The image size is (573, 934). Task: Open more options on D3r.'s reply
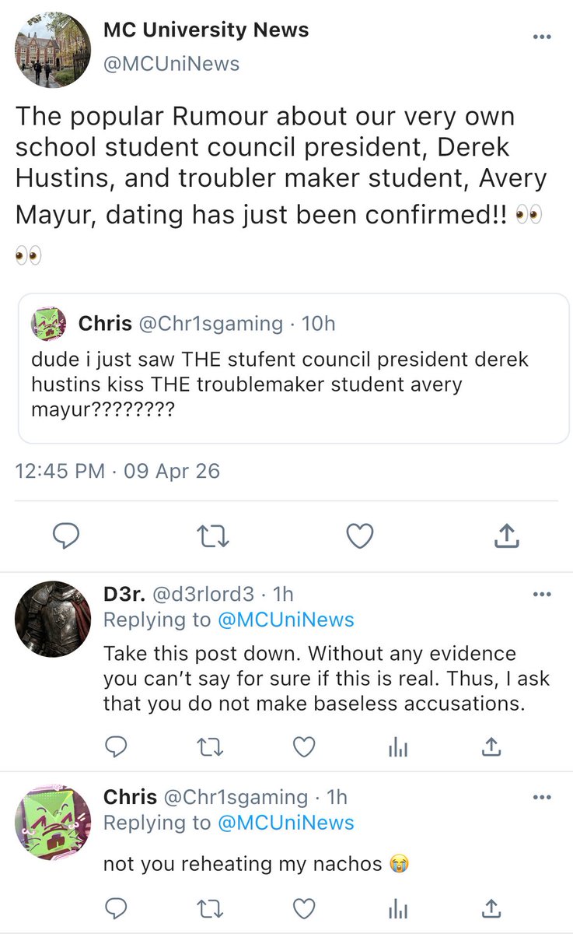pos(542,595)
